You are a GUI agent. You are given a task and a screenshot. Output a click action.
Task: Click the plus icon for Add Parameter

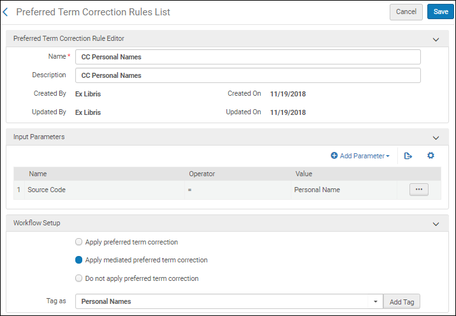coord(334,156)
